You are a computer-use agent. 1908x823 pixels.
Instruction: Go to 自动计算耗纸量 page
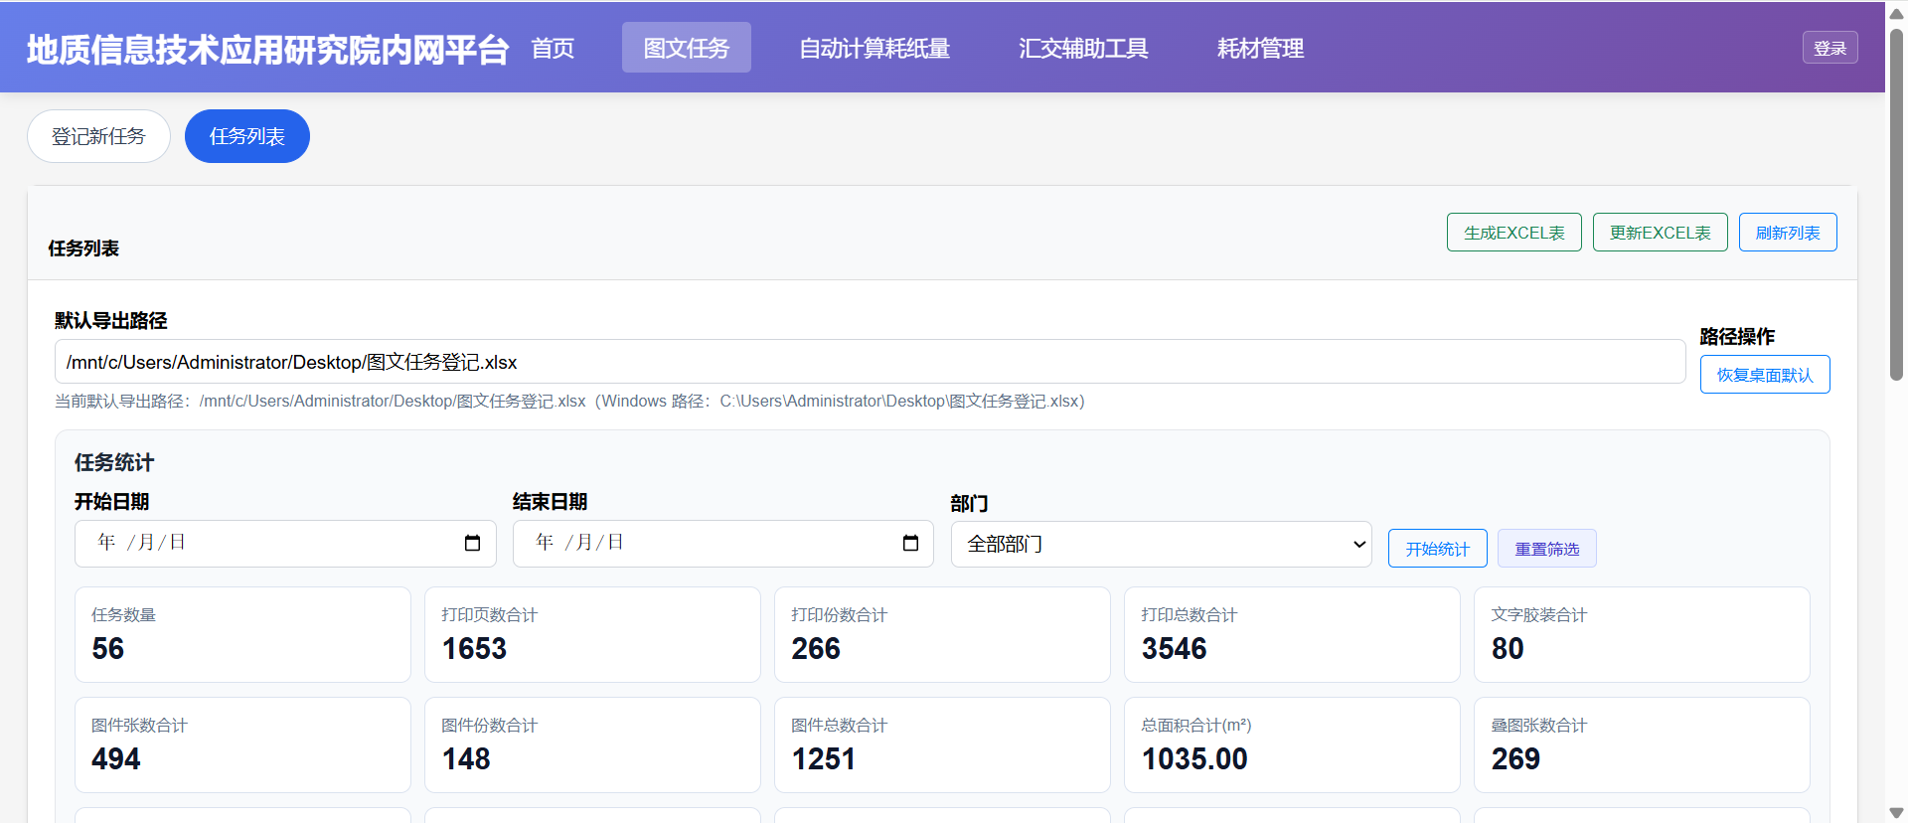[x=874, y=48]
